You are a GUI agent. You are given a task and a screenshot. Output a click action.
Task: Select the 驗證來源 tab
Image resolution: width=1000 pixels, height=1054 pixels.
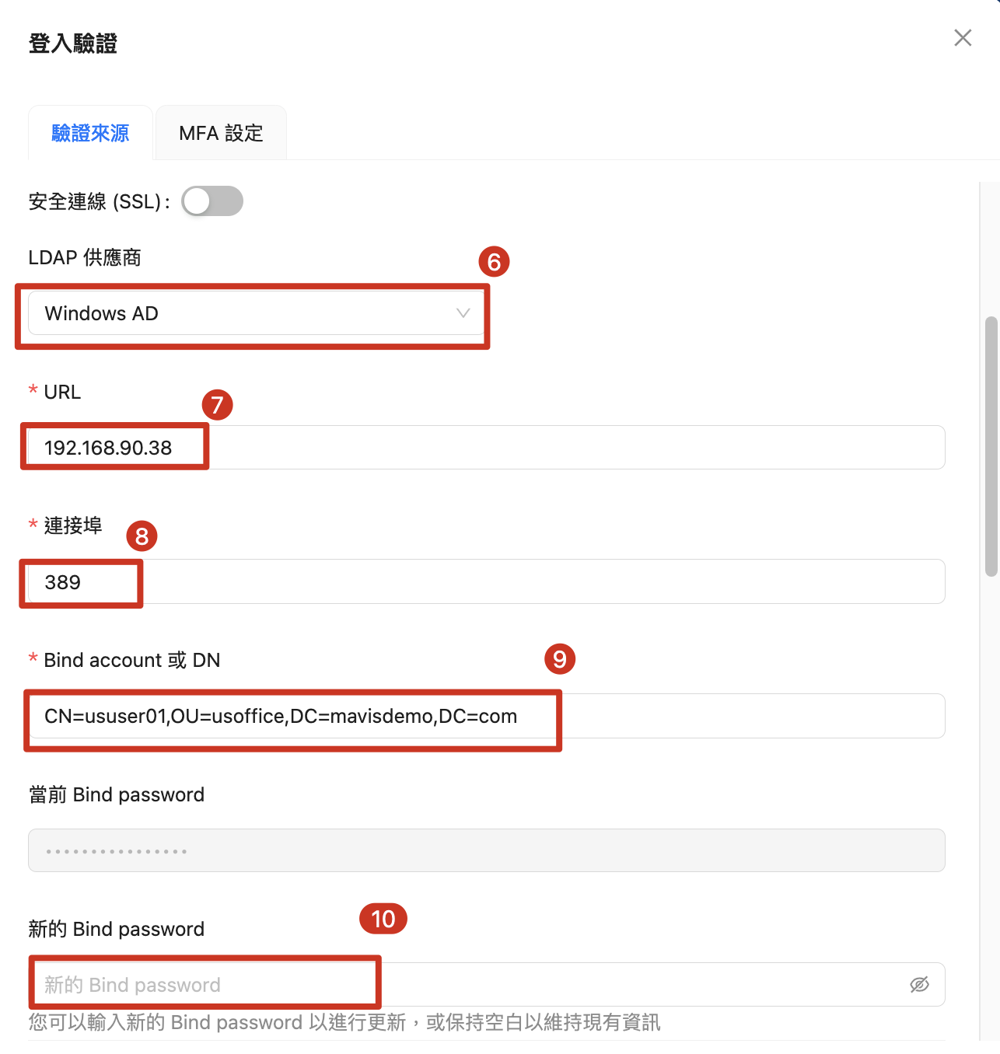(x=90, y=133)
